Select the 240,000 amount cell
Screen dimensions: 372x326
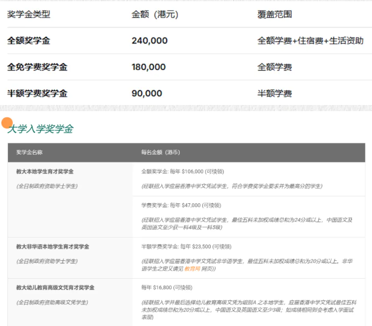[150, 41]
